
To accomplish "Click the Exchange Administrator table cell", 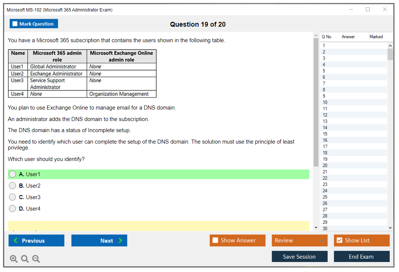I will (x=57, y=74).
